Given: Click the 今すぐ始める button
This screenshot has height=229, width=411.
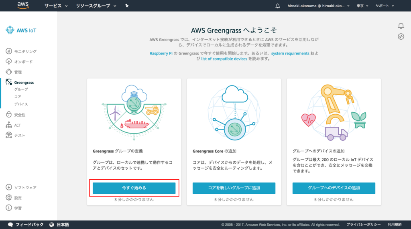Looking at the screenshot, I should point(134,188).
